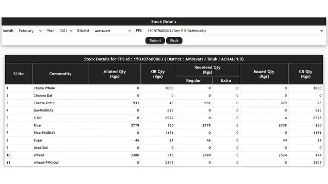Click Rice OB quantity 180
This screenshot has height=184, width=328.
coord(170,125)
